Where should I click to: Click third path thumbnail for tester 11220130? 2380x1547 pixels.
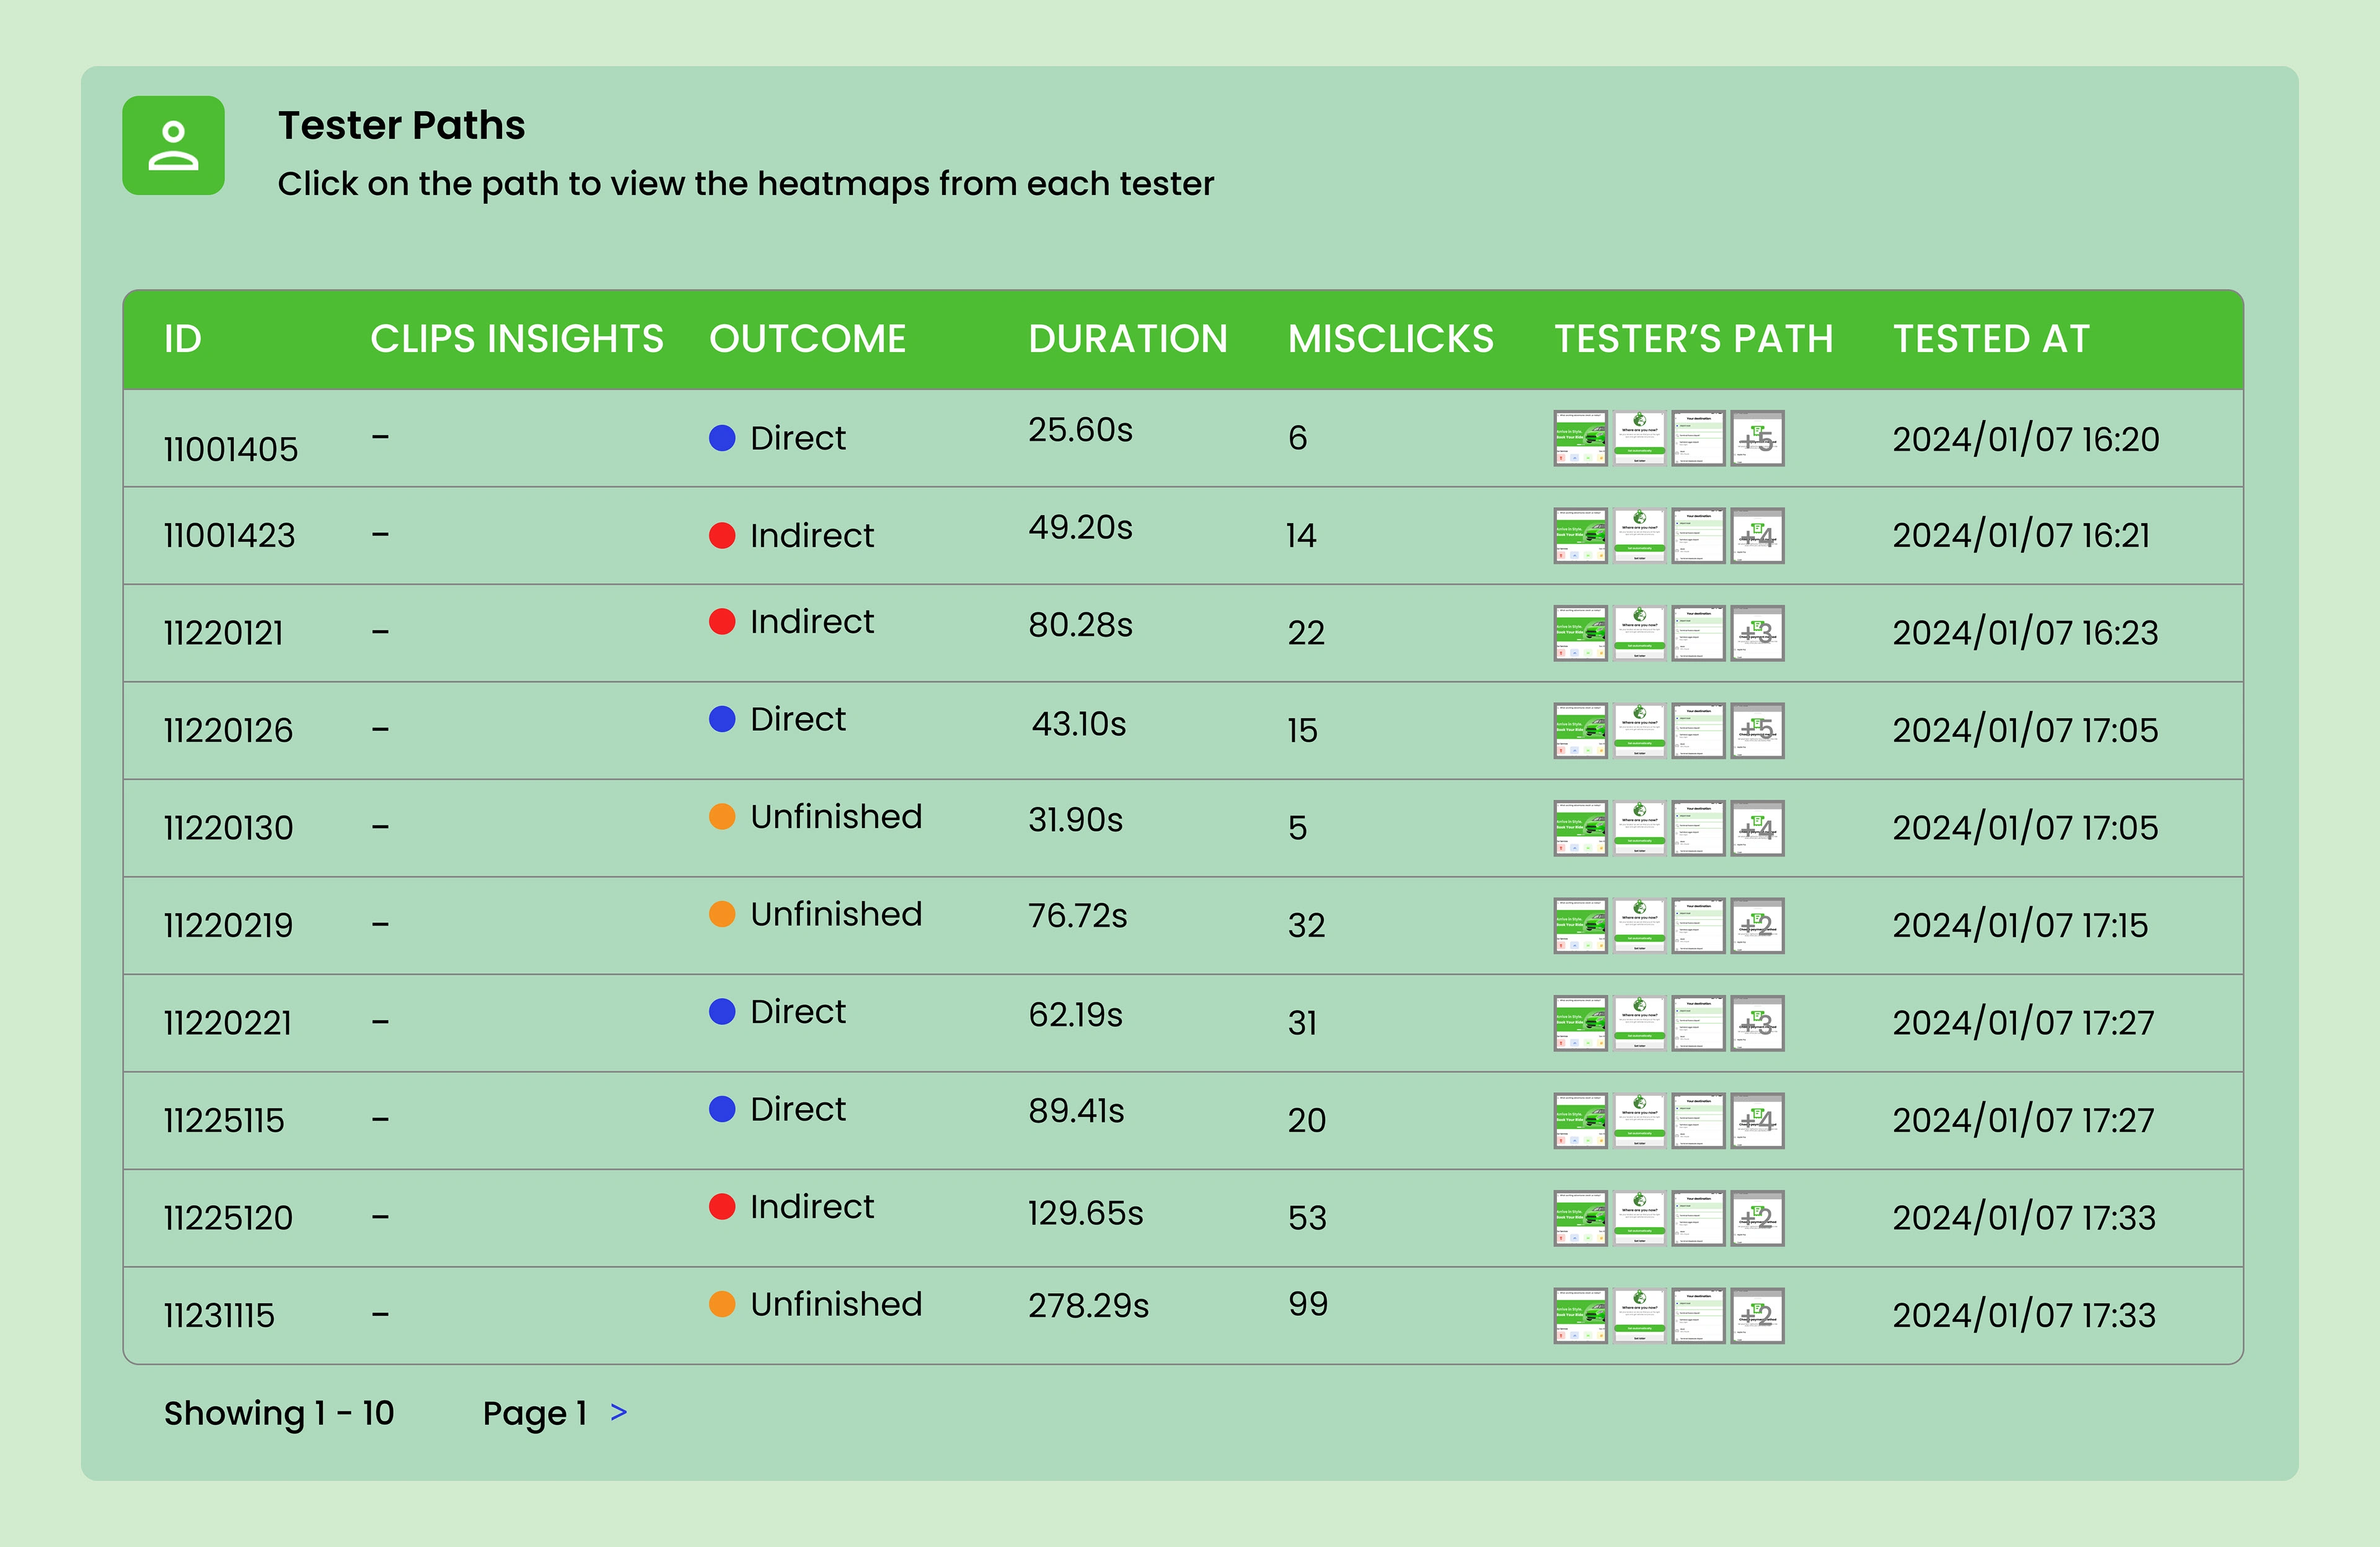click(x=1698, y=828)
